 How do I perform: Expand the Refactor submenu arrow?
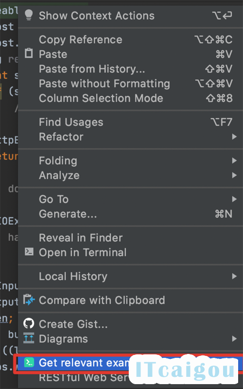(x=234, y=137)
